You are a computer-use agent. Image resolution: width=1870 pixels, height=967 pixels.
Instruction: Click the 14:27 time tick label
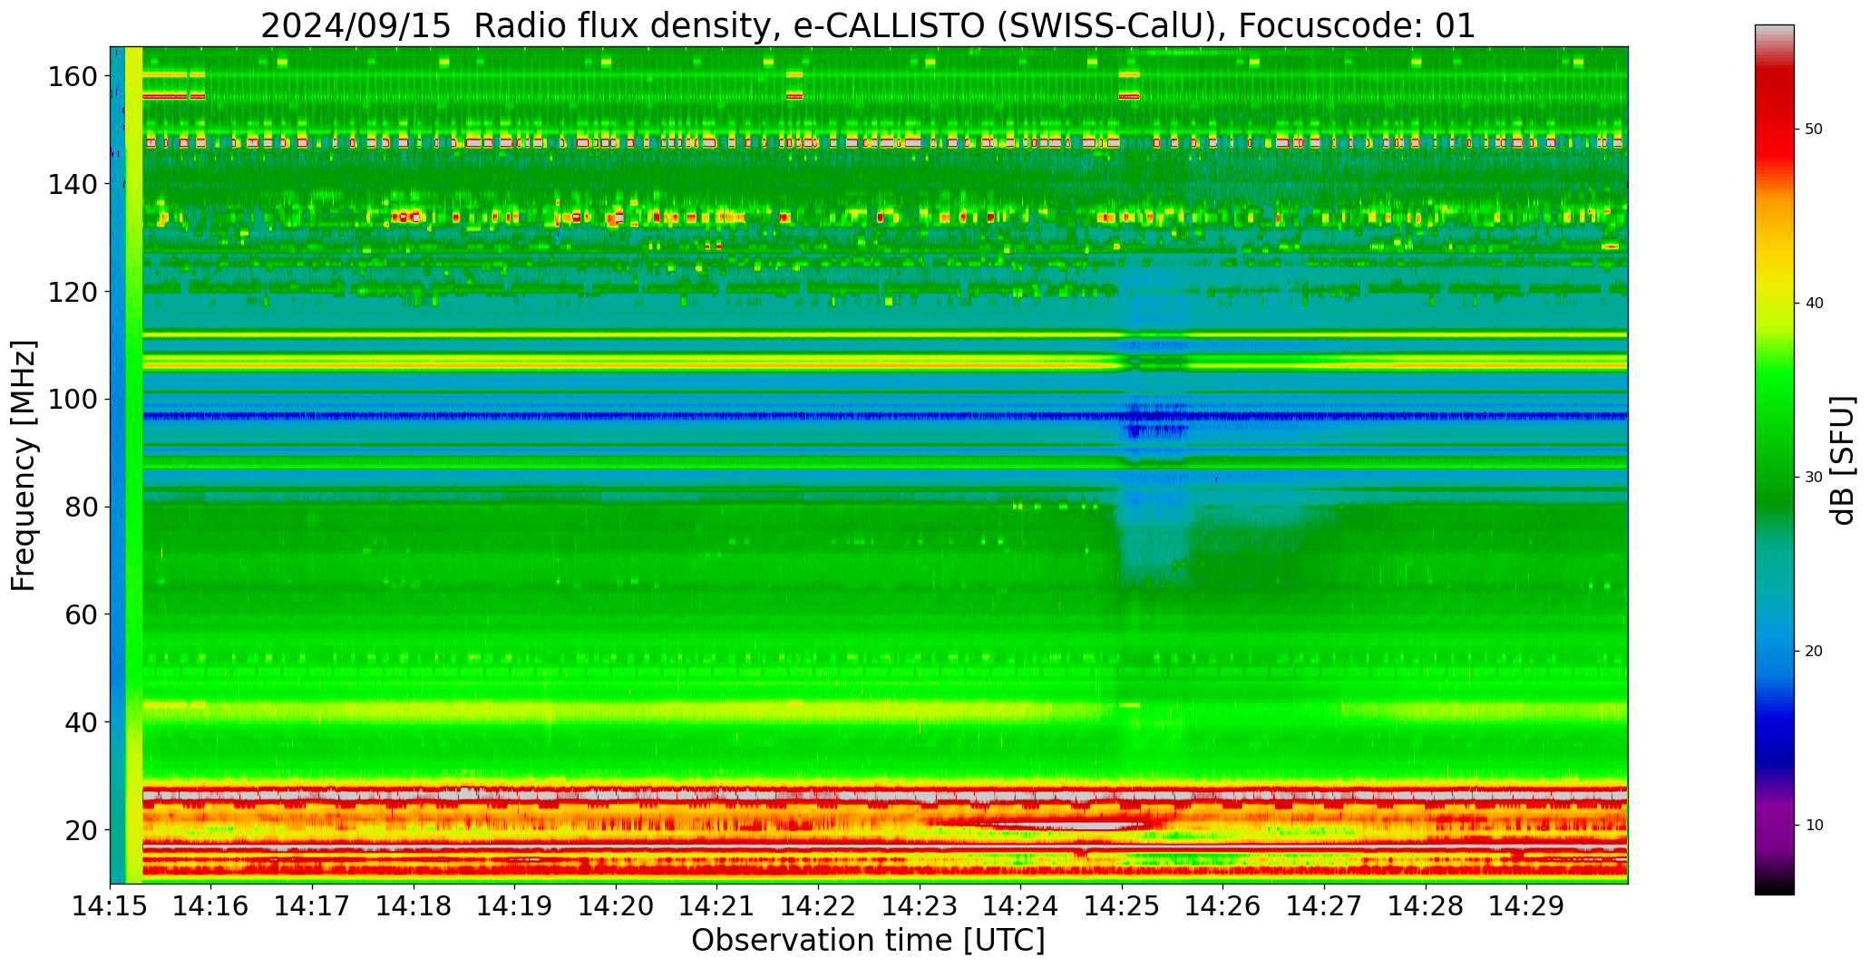coord(1325,906)
